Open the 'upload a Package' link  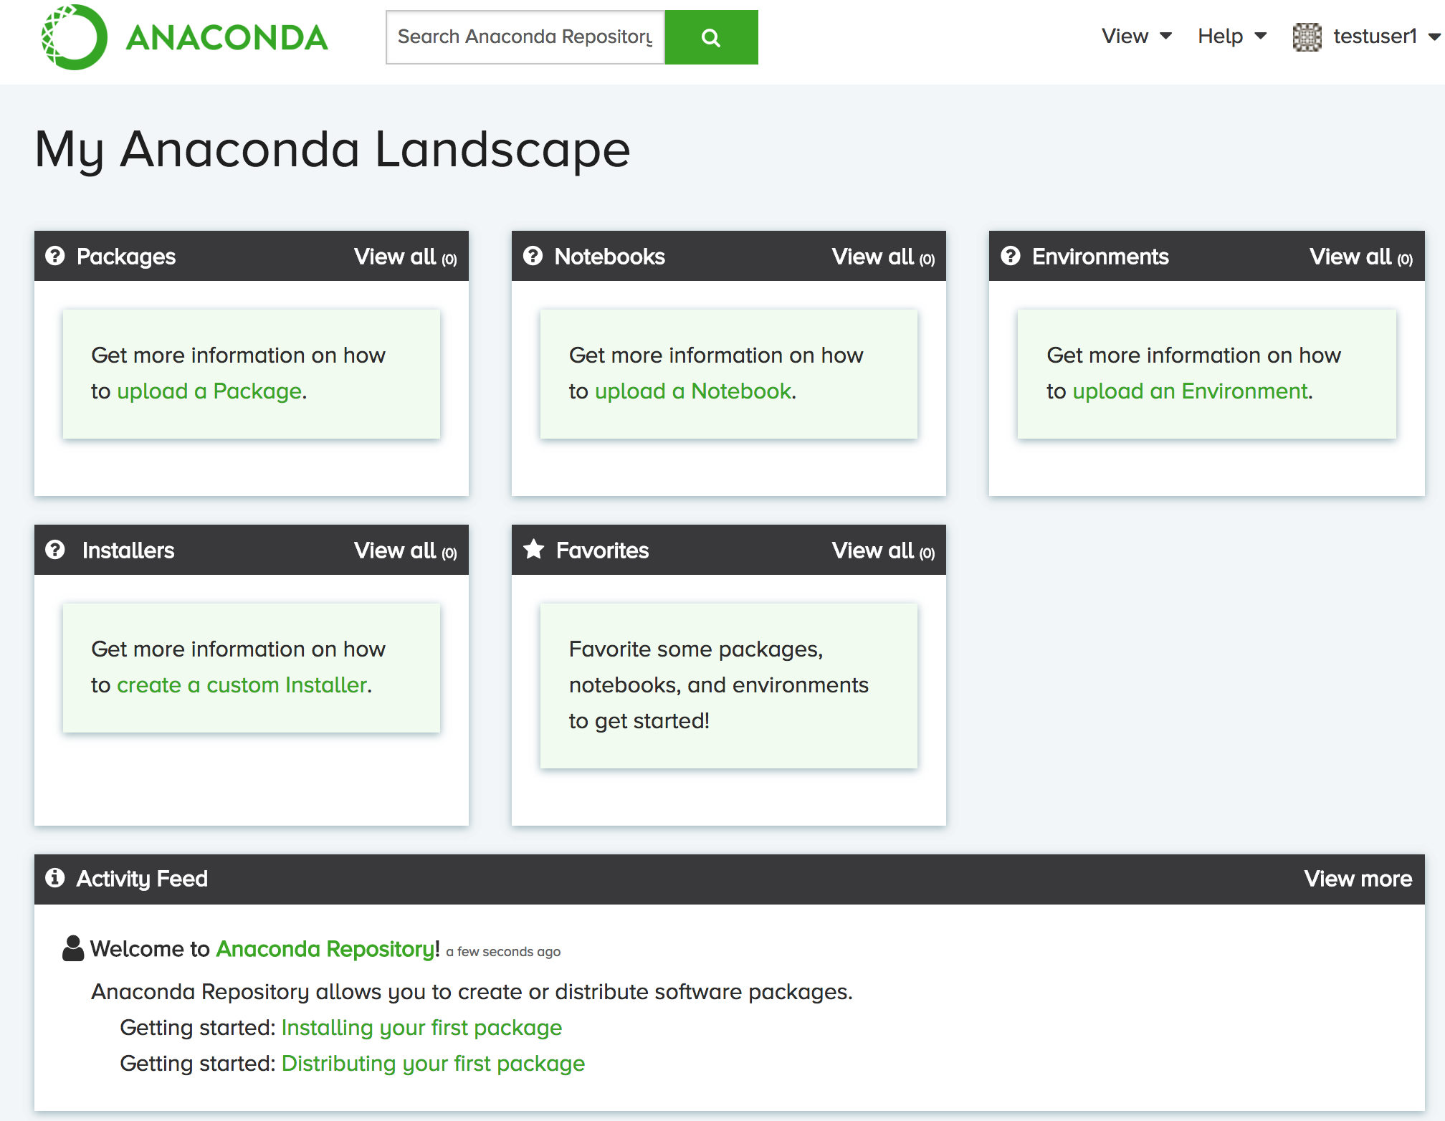[x=209, y=391]
